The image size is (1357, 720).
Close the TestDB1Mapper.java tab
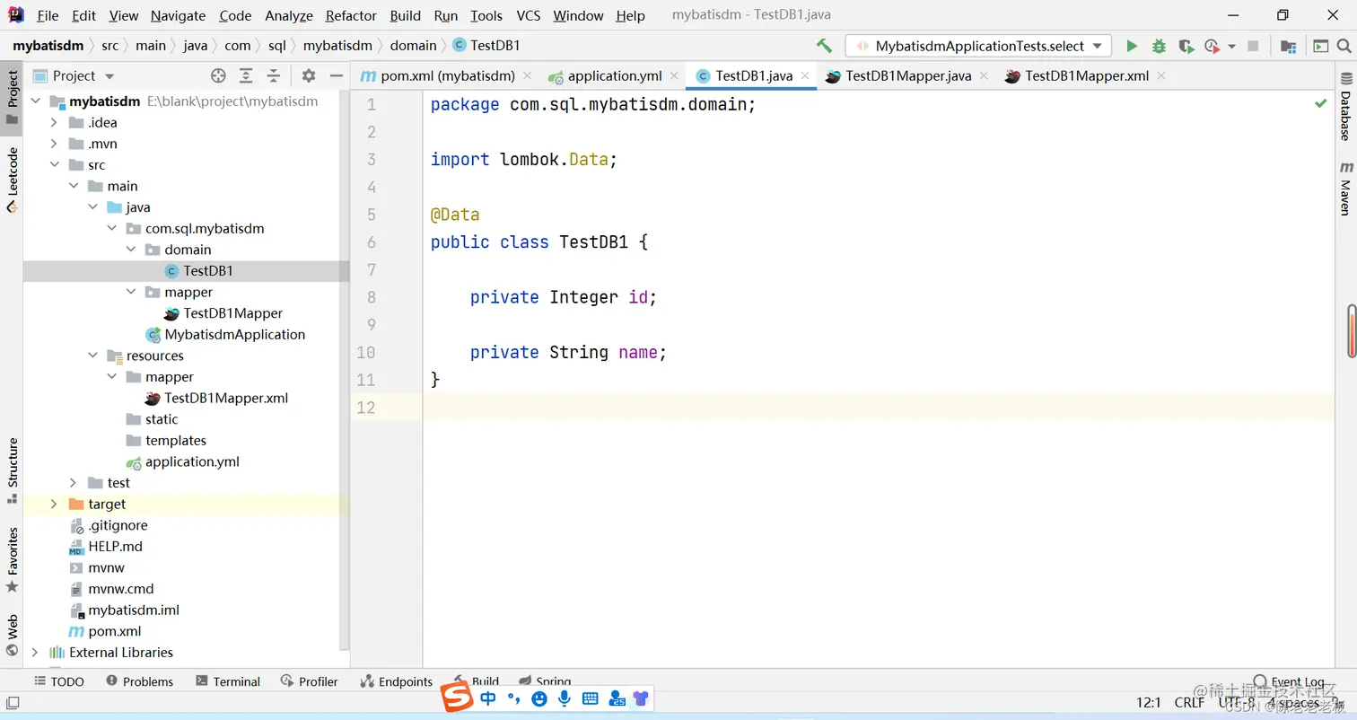984,76
